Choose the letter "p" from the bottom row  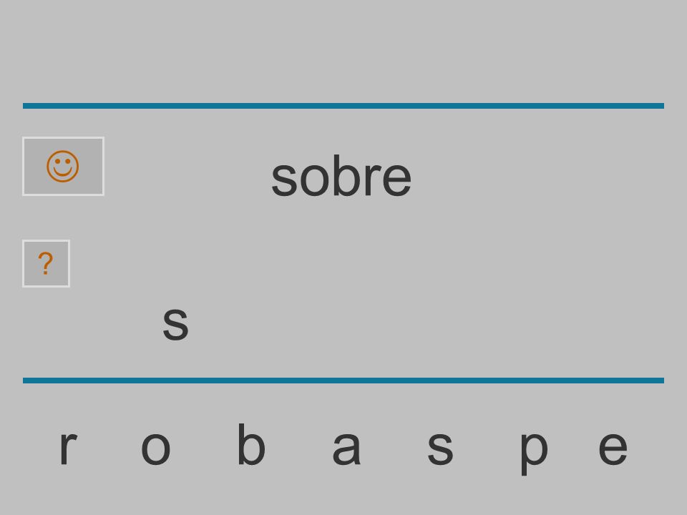534,453
